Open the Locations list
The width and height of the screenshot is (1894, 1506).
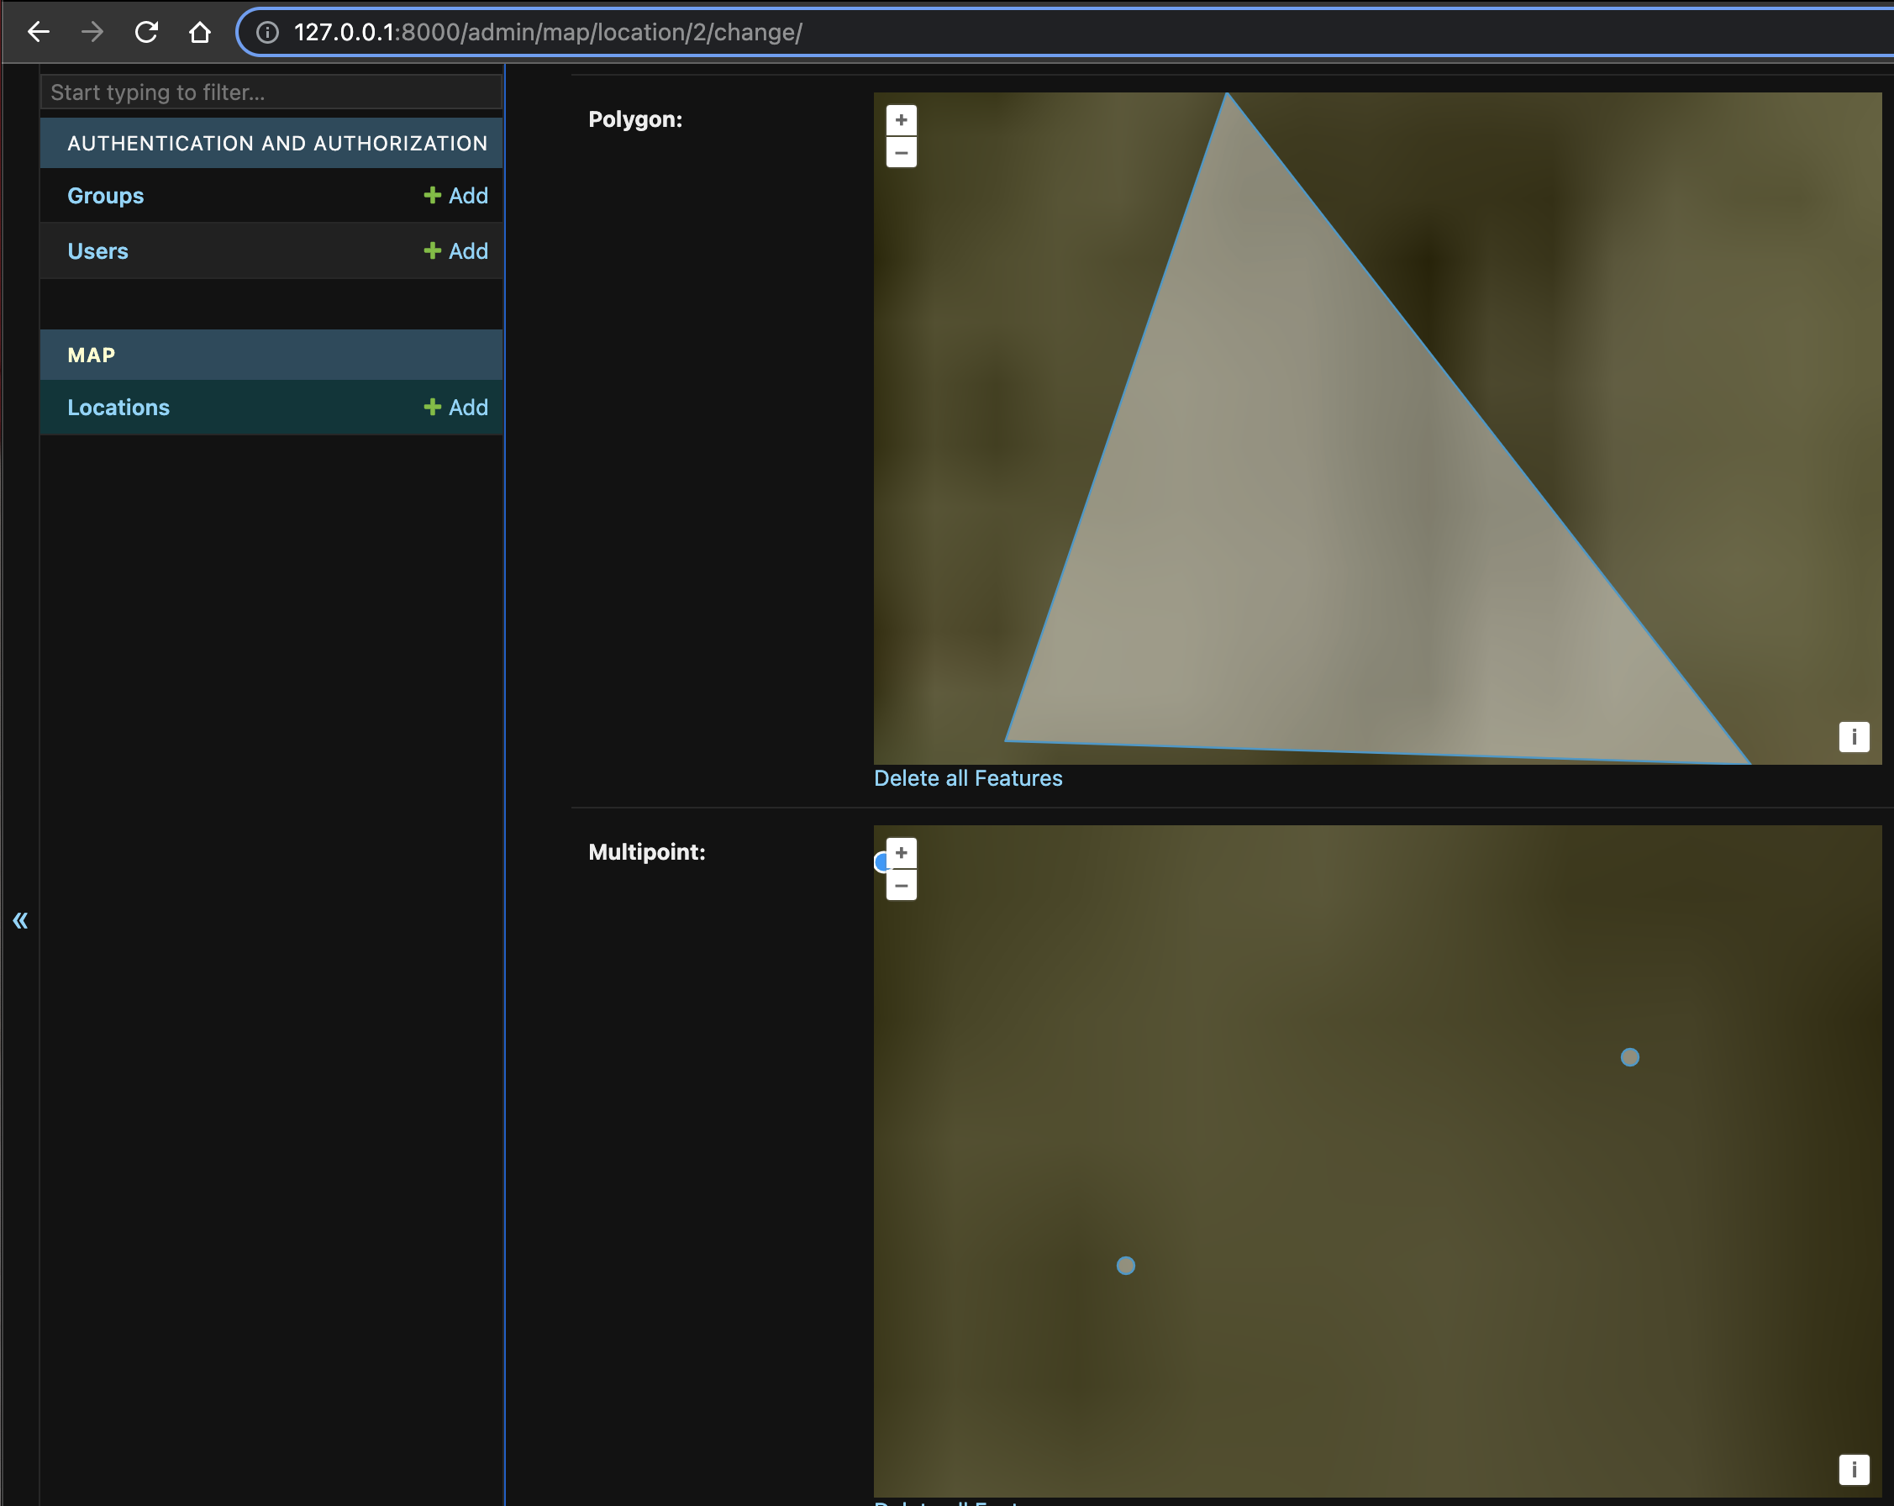118,408
